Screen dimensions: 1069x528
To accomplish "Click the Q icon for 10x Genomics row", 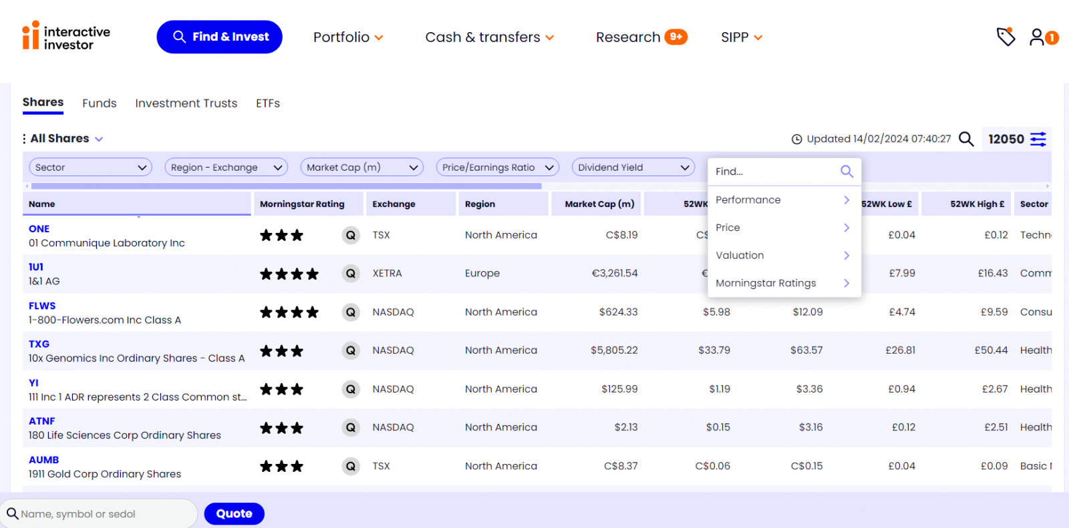I will pos(351,350).
